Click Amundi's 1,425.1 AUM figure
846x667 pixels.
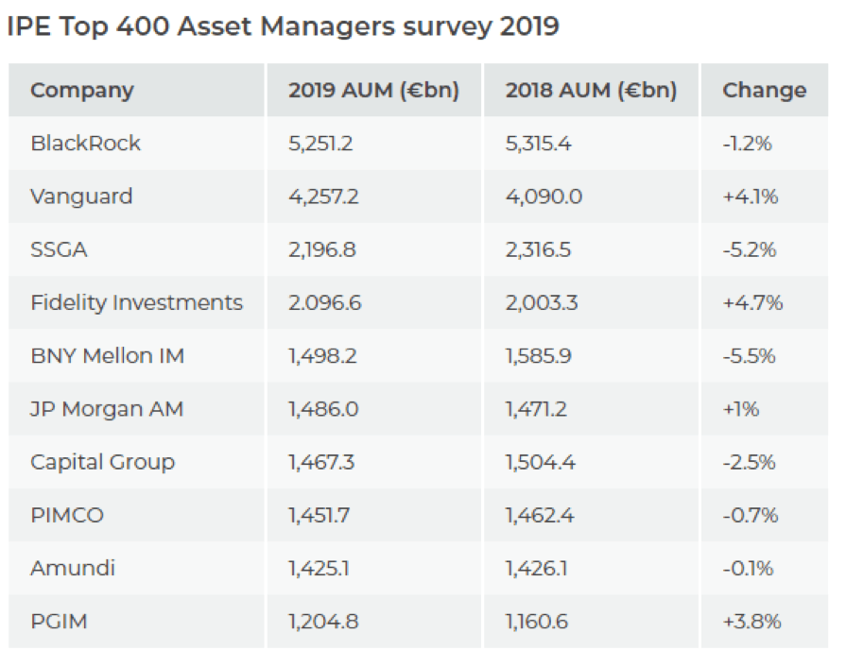click(321, 569)
